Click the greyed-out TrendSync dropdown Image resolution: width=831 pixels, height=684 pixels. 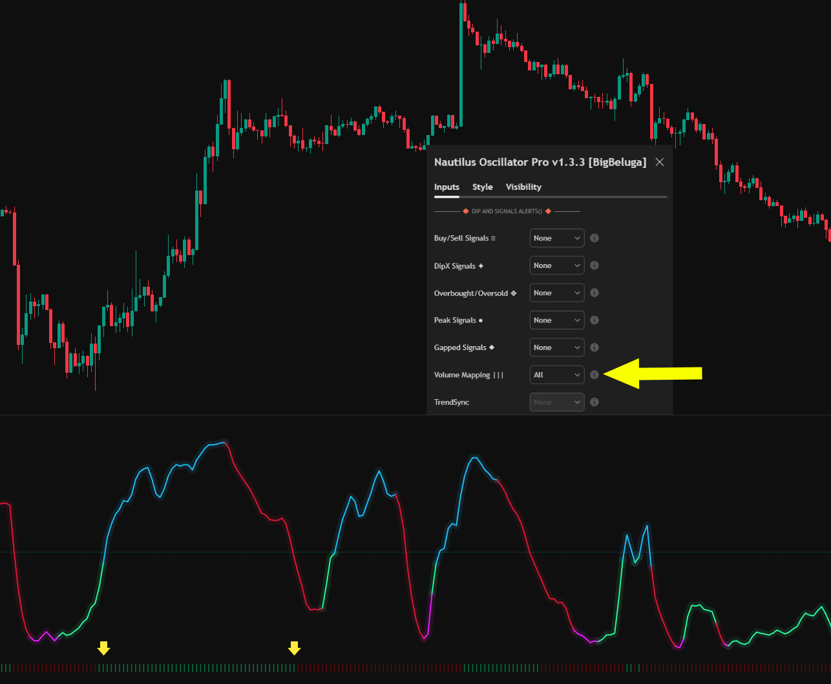pos(557,402)
